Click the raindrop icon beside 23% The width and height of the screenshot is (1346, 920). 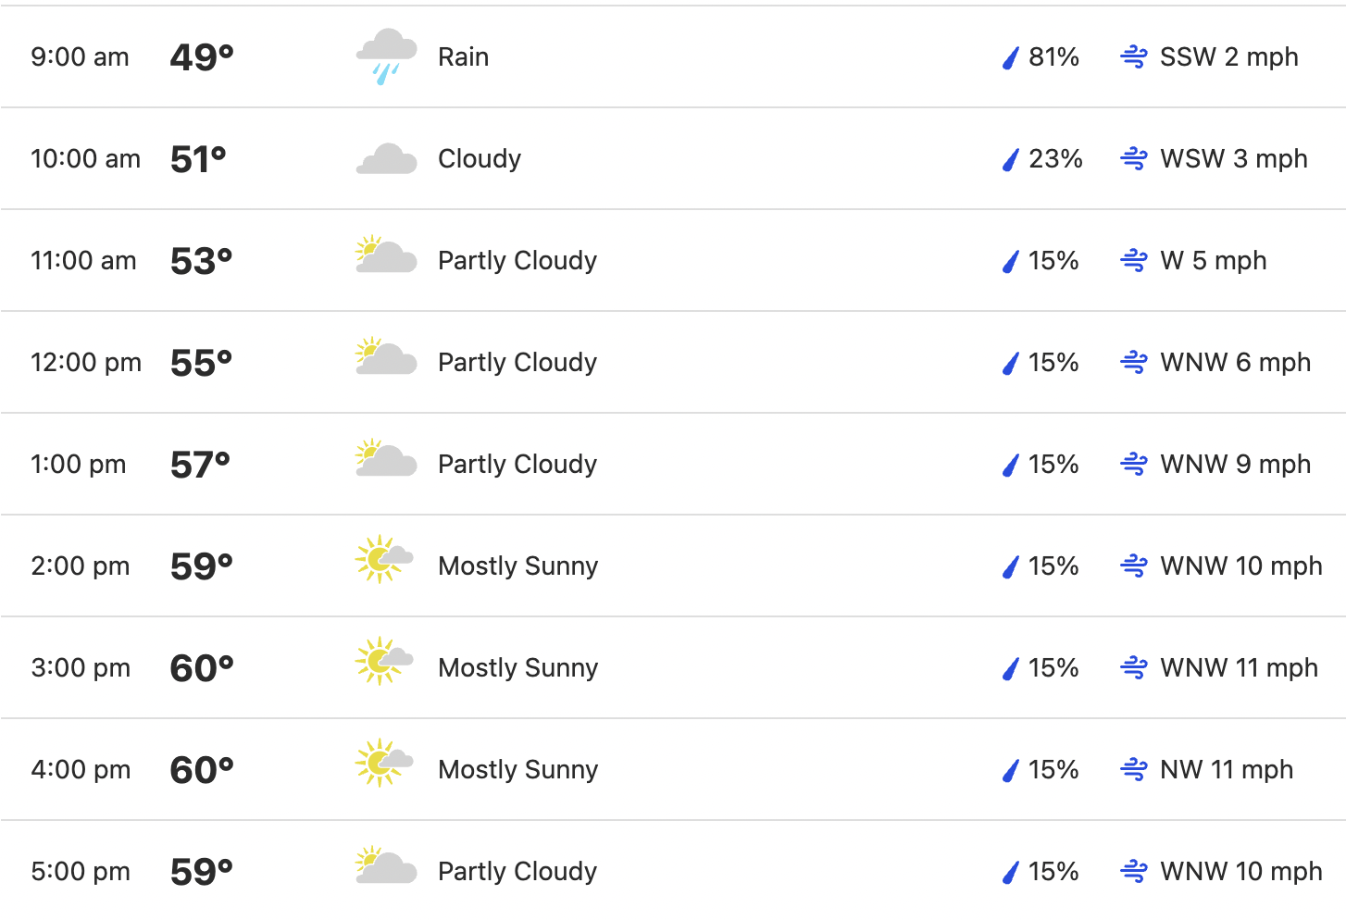point(1011,160)
